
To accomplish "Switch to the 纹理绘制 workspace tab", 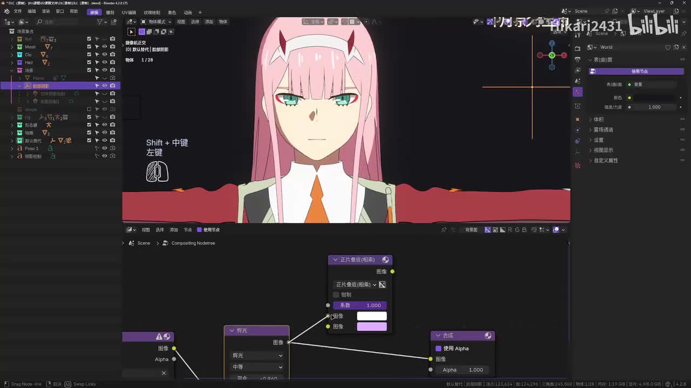I will coord(152,12).
